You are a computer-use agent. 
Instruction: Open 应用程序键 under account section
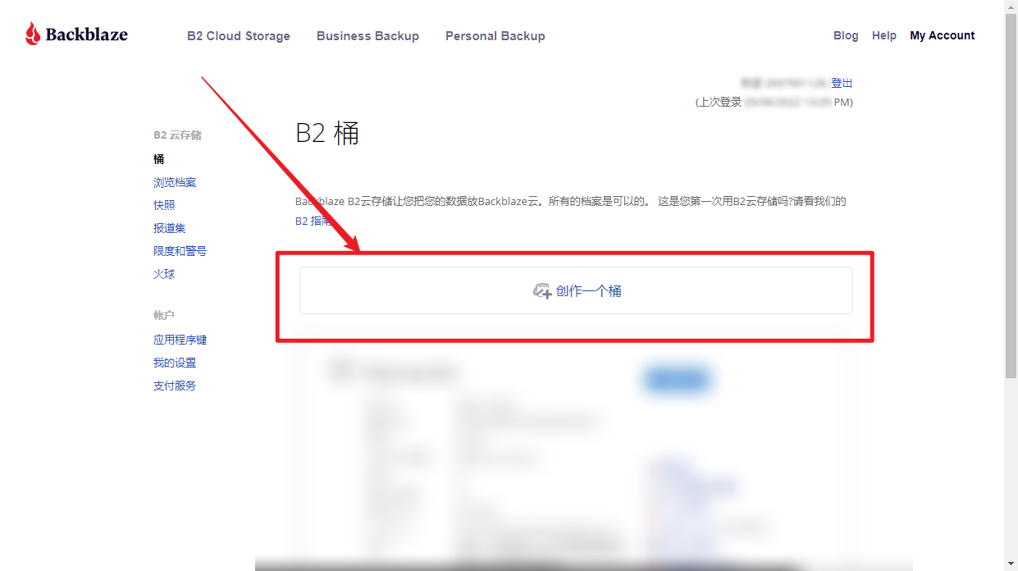[180, 340]
